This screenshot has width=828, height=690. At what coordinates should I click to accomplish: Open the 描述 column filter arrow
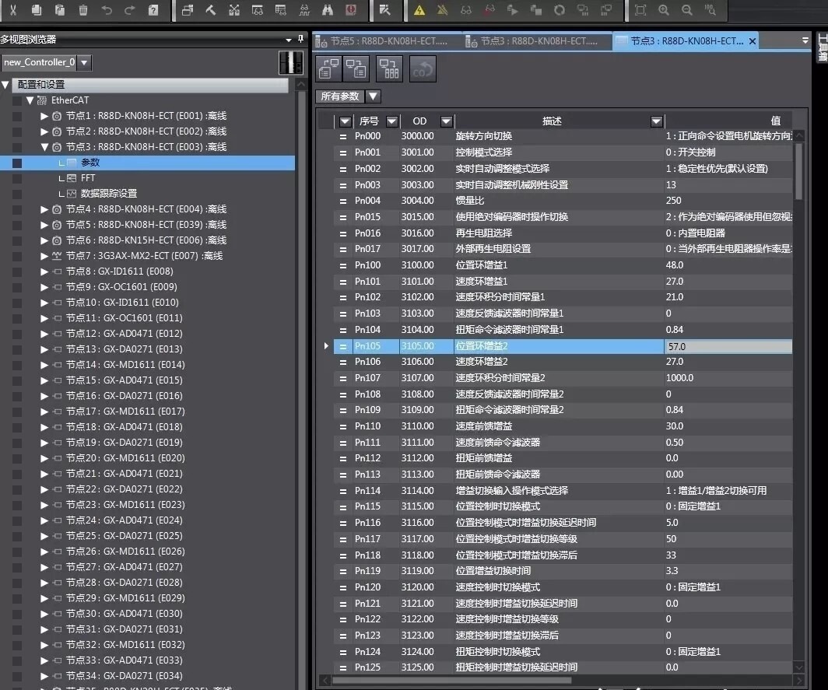coord(656,121)
